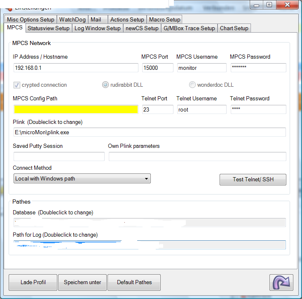Focus the MPCS Port field
Screen dimensions: 302x299
(x=158, y=68)
